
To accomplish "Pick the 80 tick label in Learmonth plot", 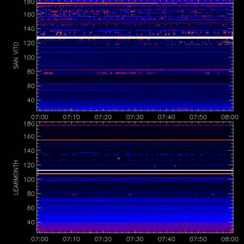I will coord(31,194).
